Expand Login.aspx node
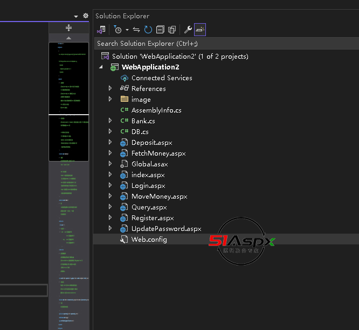Viewport: 359px width, 330px height. click(110, 185)
